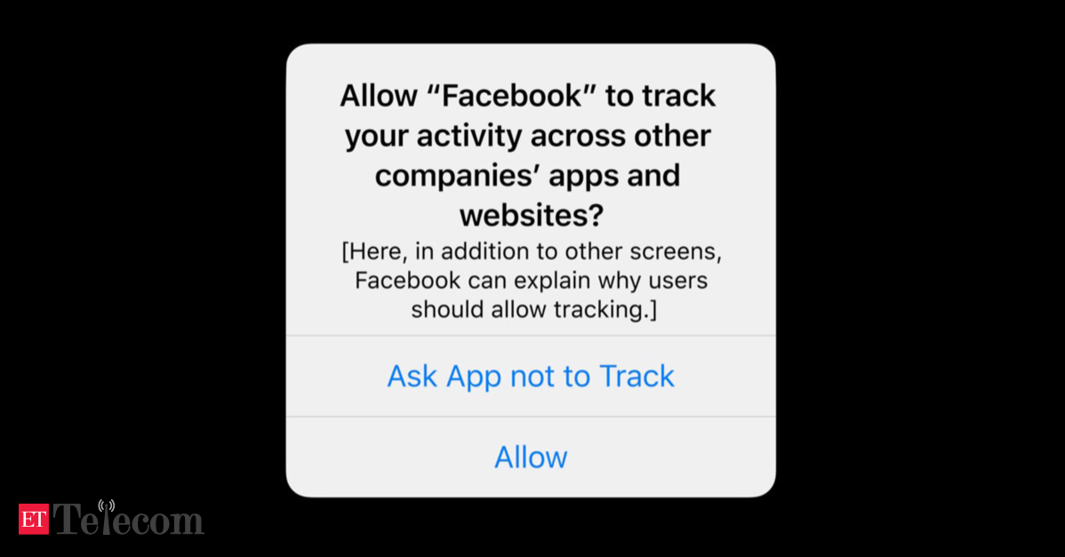Viewport: 1065px width, 557px height.
Task: Click the word "Track" in the blue option
Action: point(637,377)
